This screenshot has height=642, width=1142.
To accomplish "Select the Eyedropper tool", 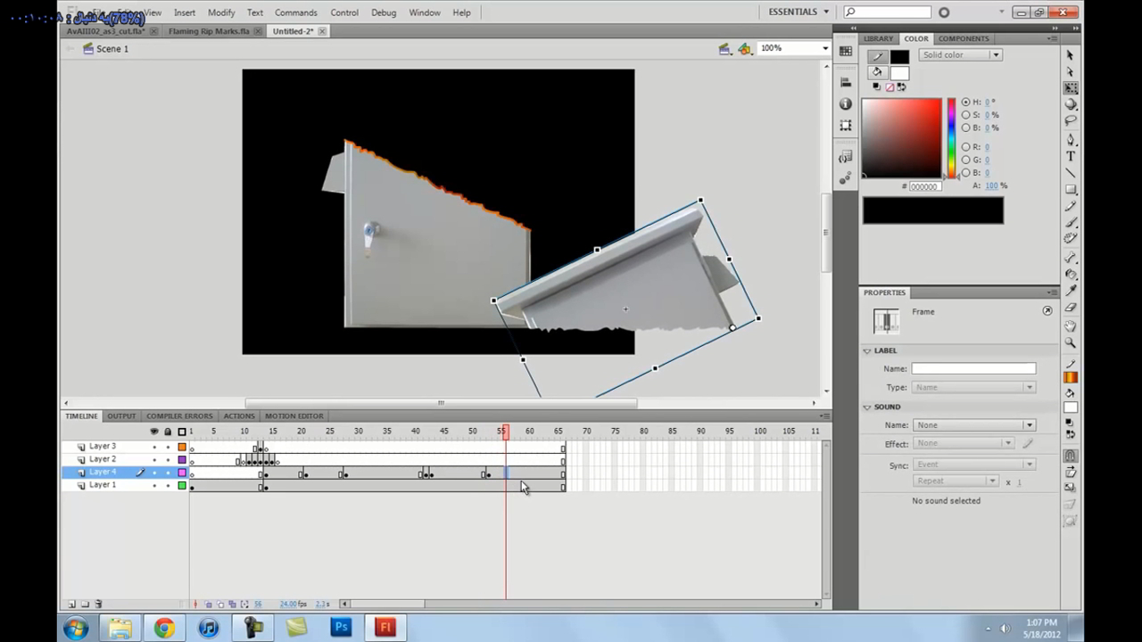I will [1071, 291].
